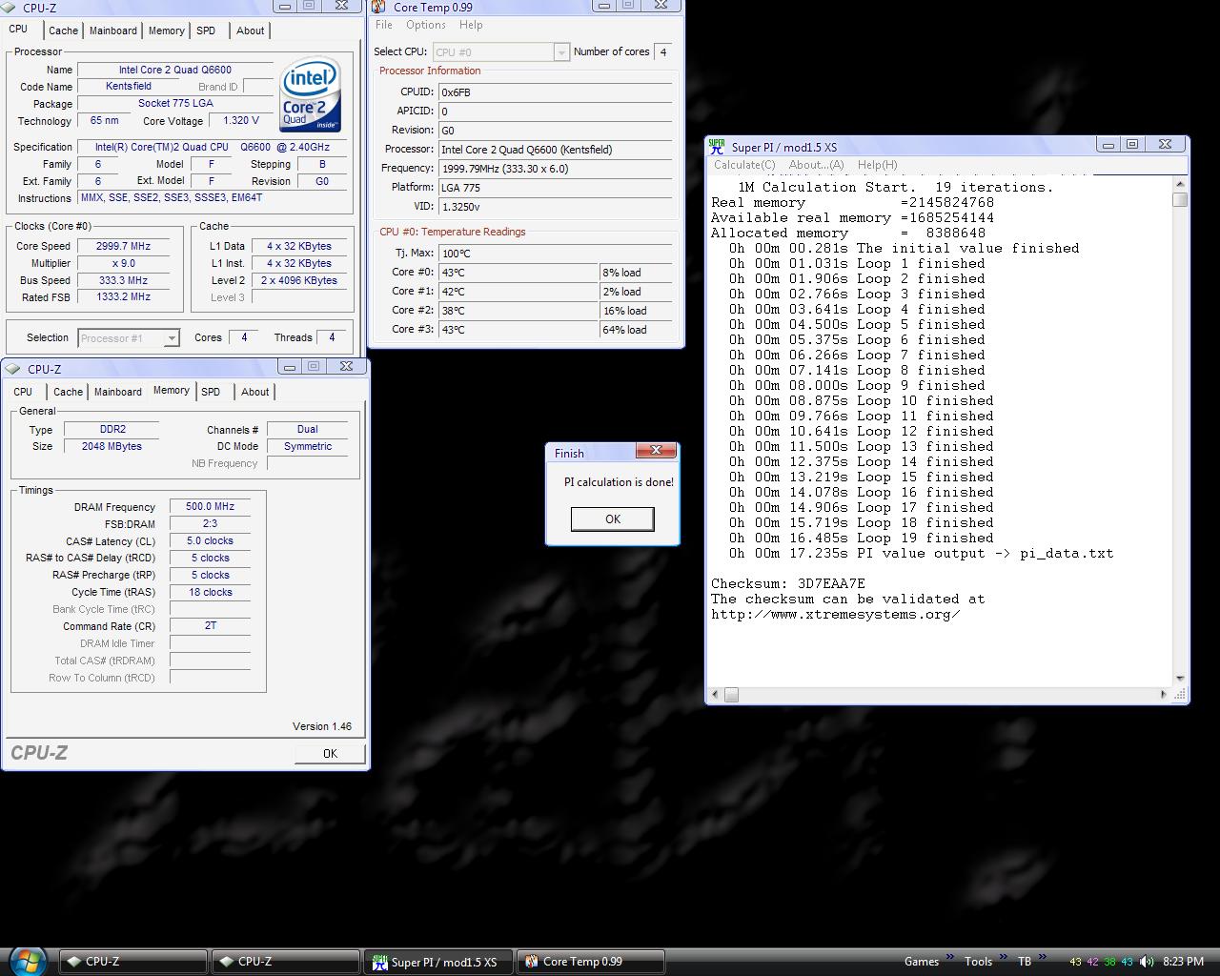Expand the Games toolbar chevron
1220x976 pixels.
click(950, 959)
